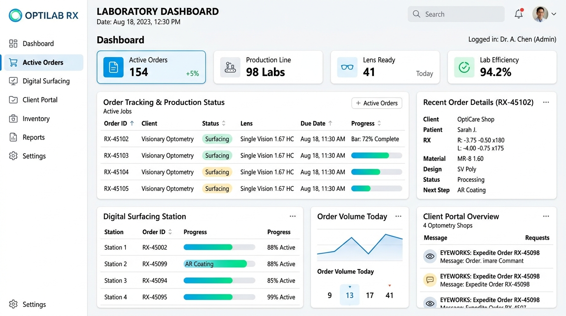Click the Inventory box icon
Screen dimensions: 566x316
pos(13,118)
